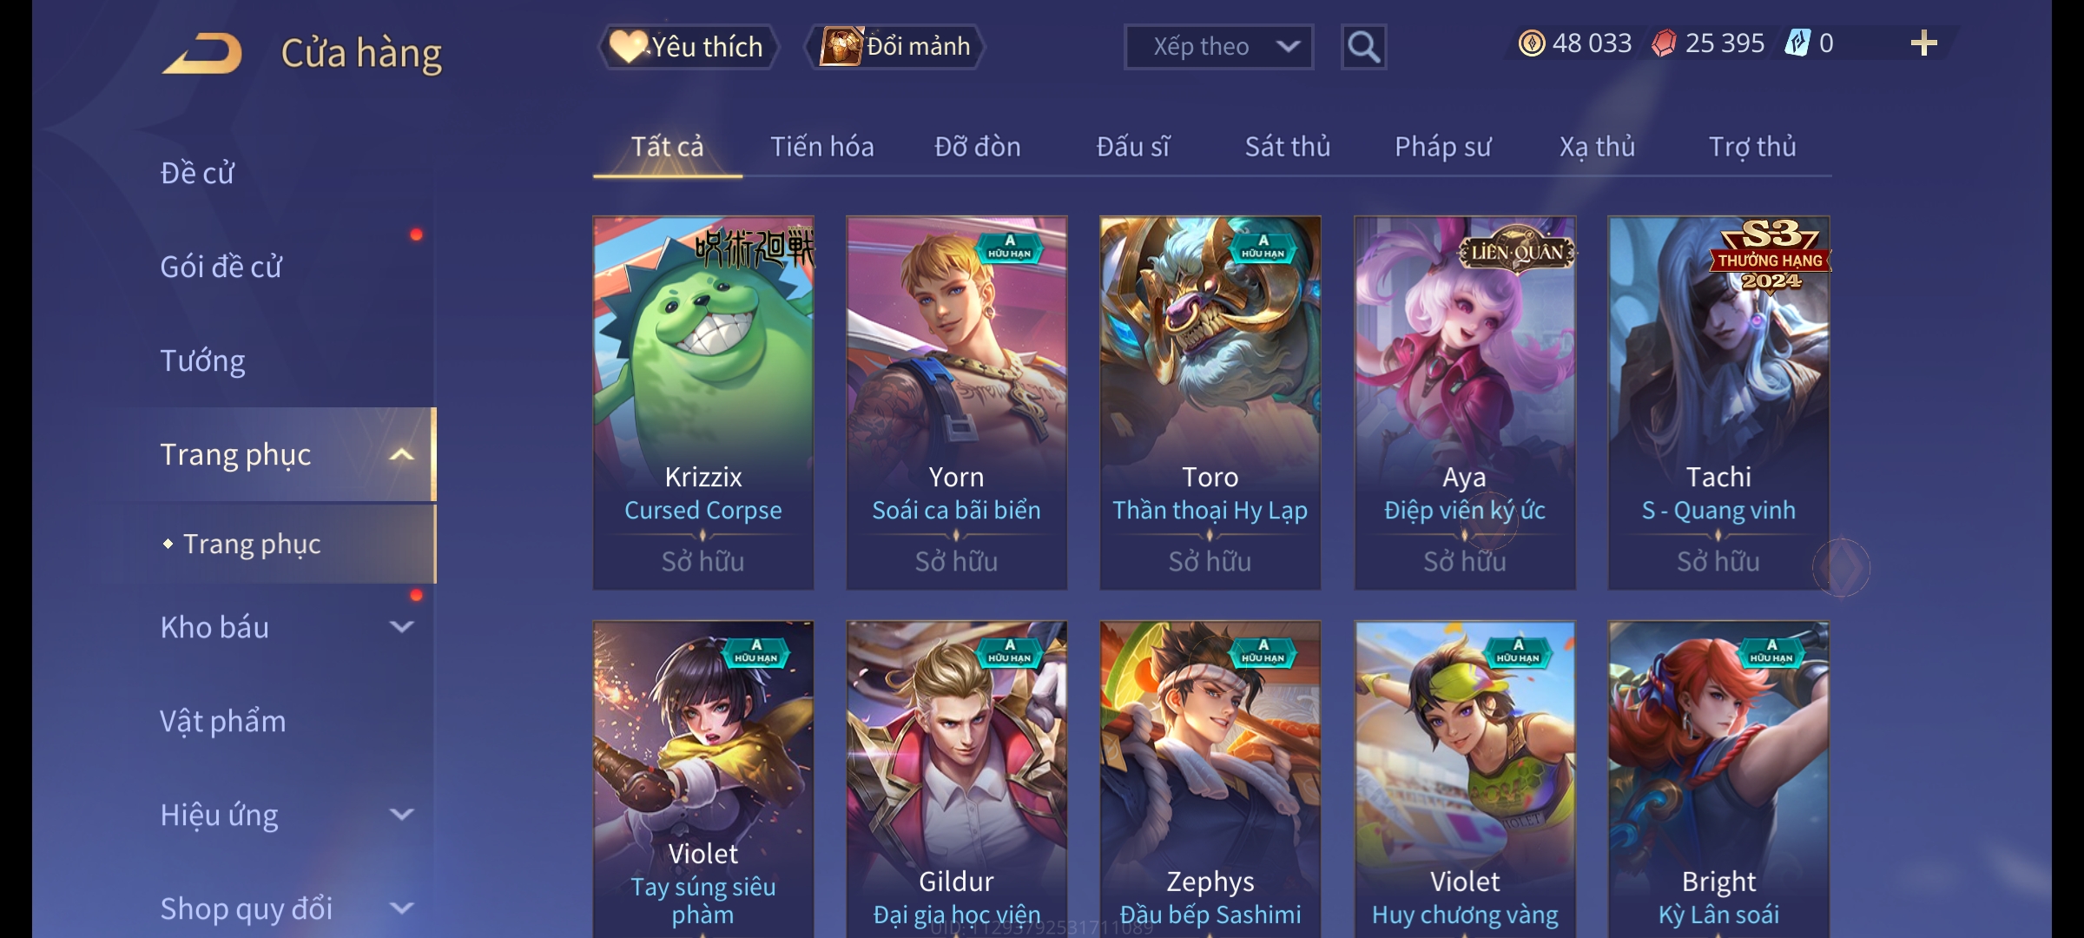Collapse the Trang phục sidebar section
The image size is (2084, 938).
pos(401,455)
